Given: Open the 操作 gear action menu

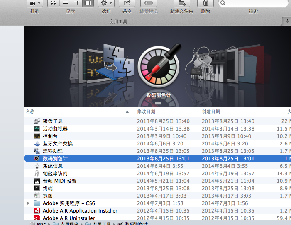Looking at the screenshot, I should point(106,3).
